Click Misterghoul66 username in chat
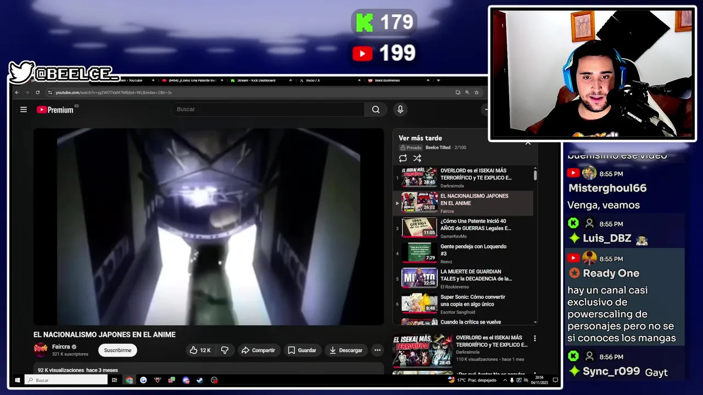This screenshot has width=703, height=395. [x=607, y=188]
